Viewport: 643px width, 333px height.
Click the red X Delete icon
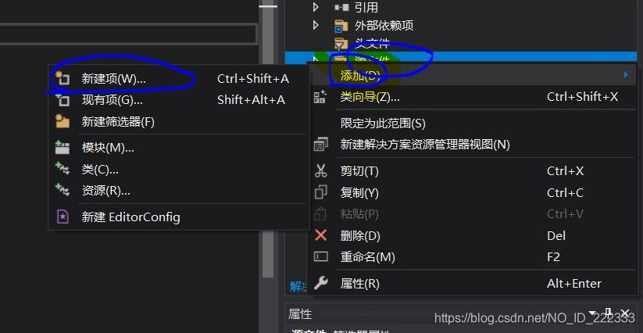(320, 235)
